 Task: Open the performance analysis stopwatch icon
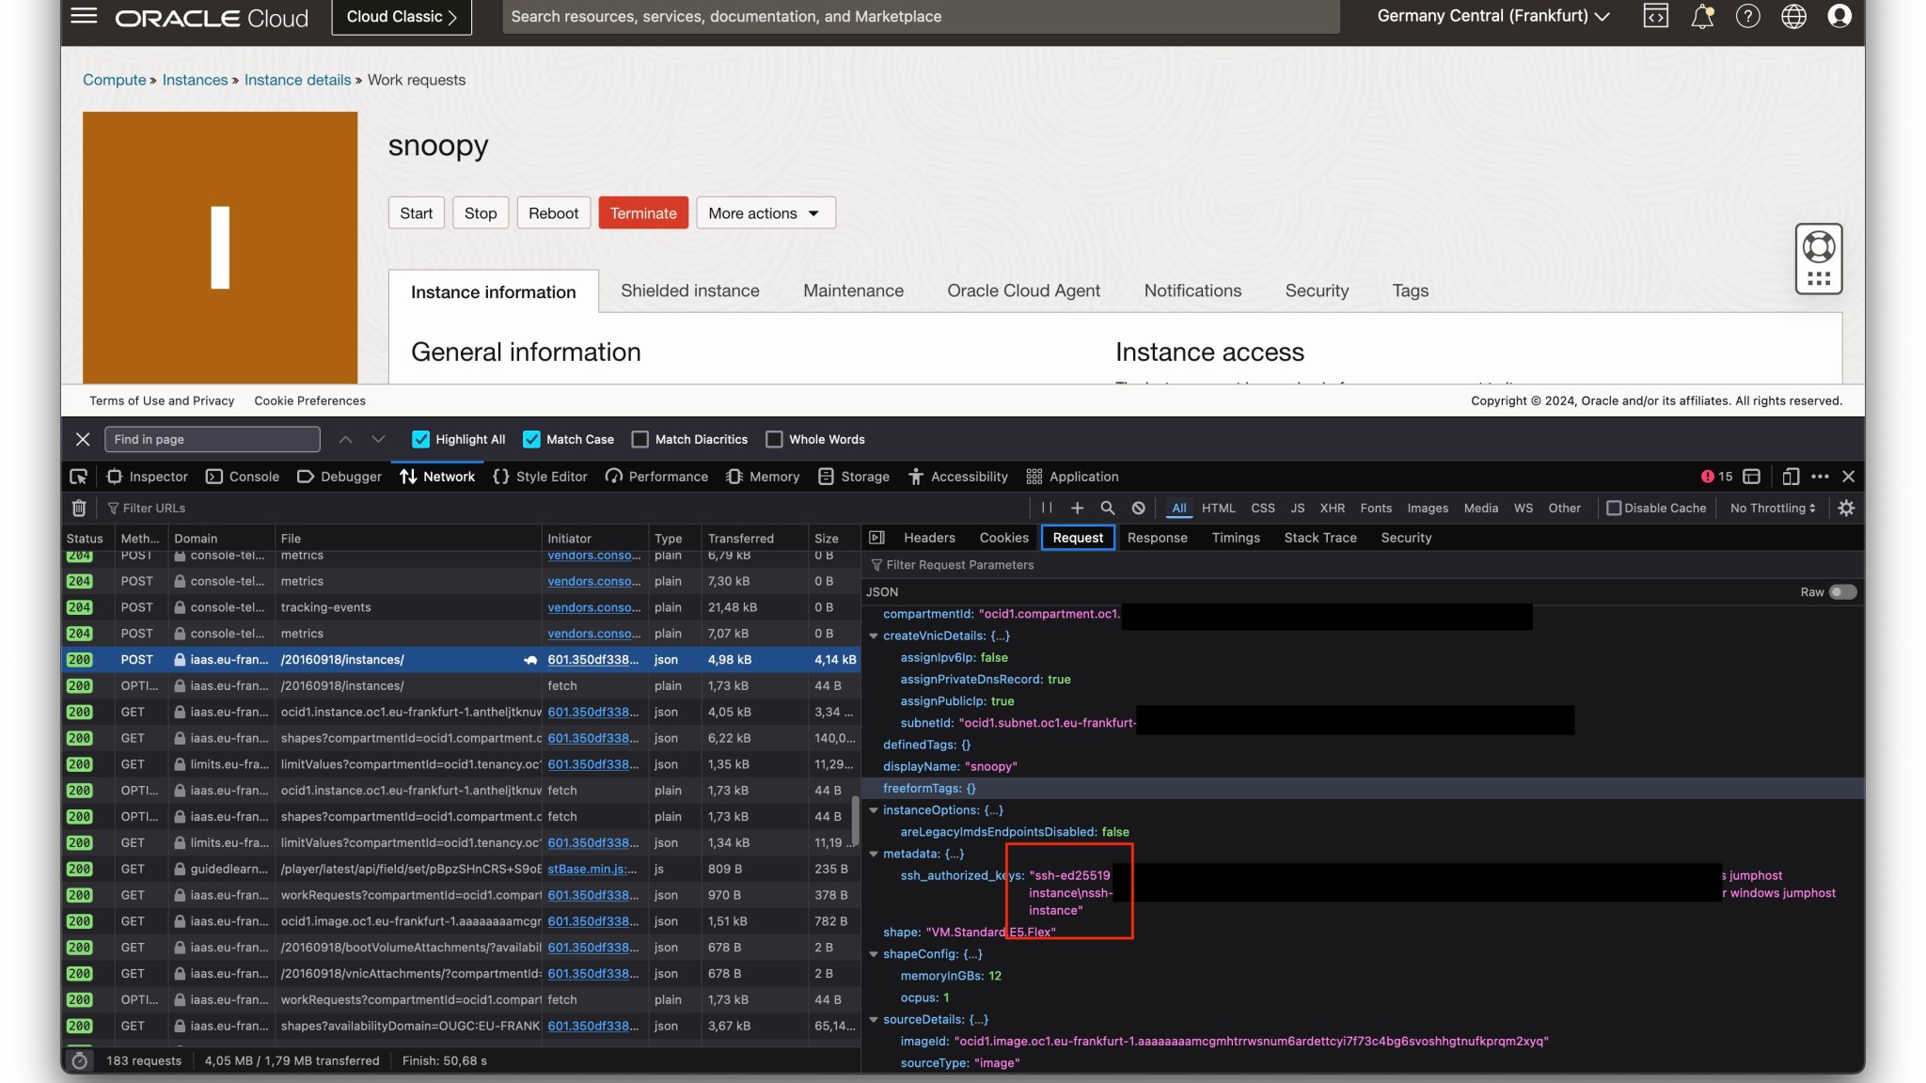click(x=80, y=1060)
